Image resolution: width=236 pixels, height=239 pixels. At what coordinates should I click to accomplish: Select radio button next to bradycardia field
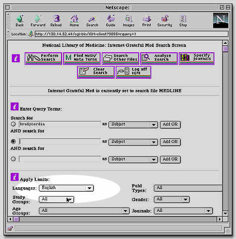[13, 124]
